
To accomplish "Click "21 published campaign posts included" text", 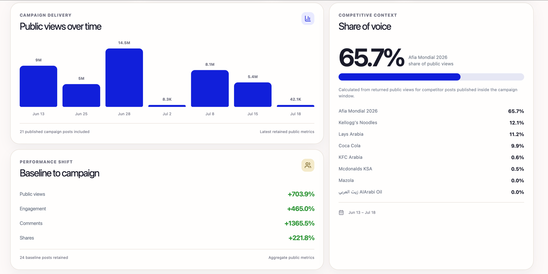I will coord(55,132).
